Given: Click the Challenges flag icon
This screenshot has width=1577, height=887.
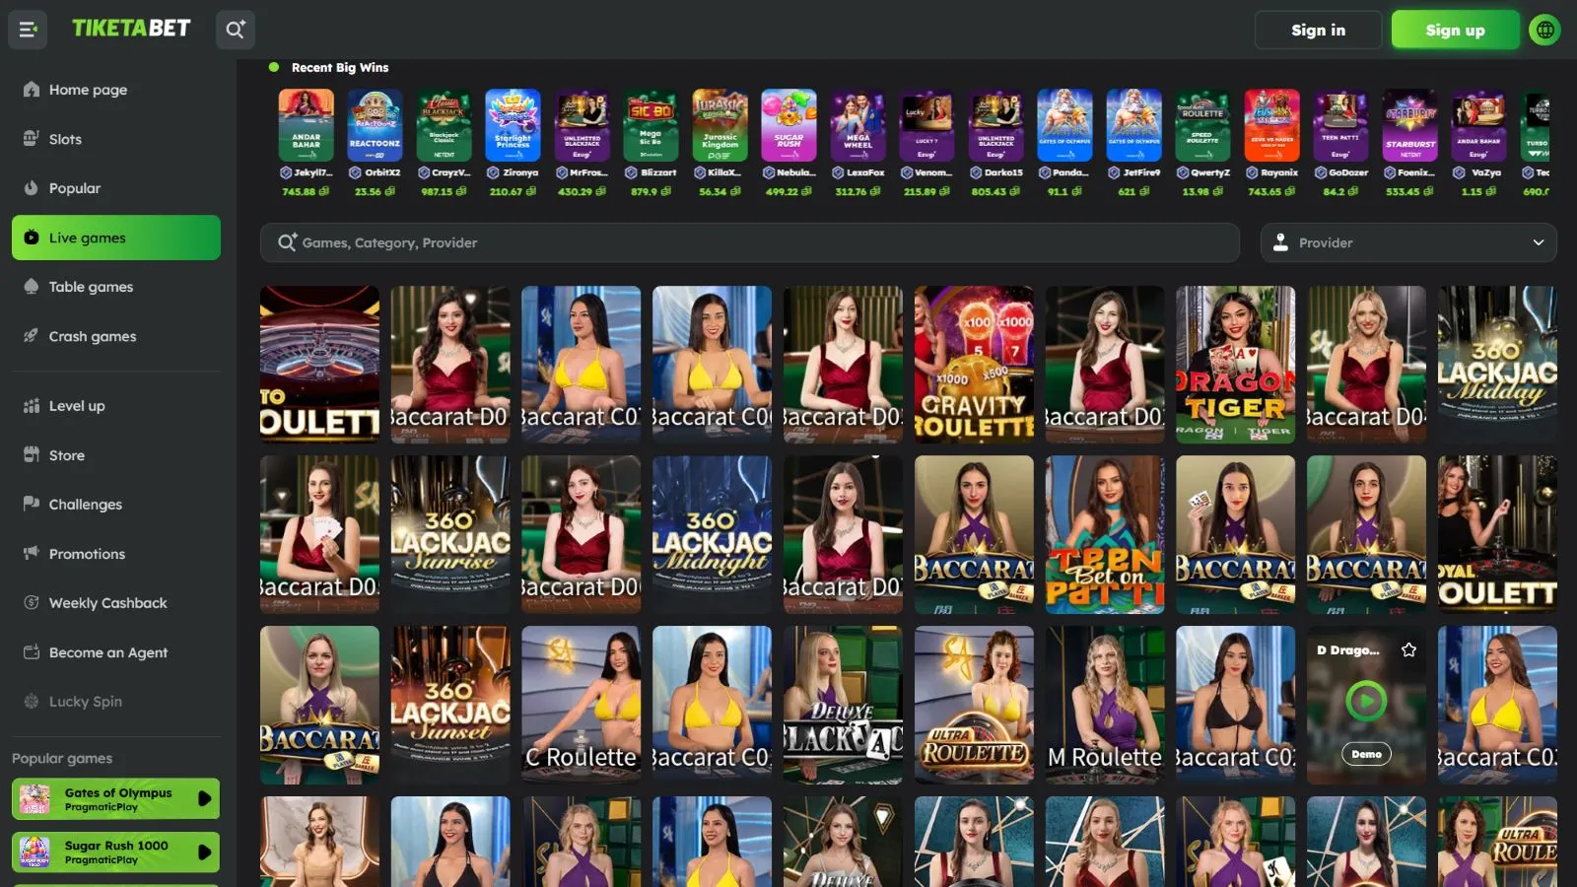Looking at the screenshot, I should point(32,504).
